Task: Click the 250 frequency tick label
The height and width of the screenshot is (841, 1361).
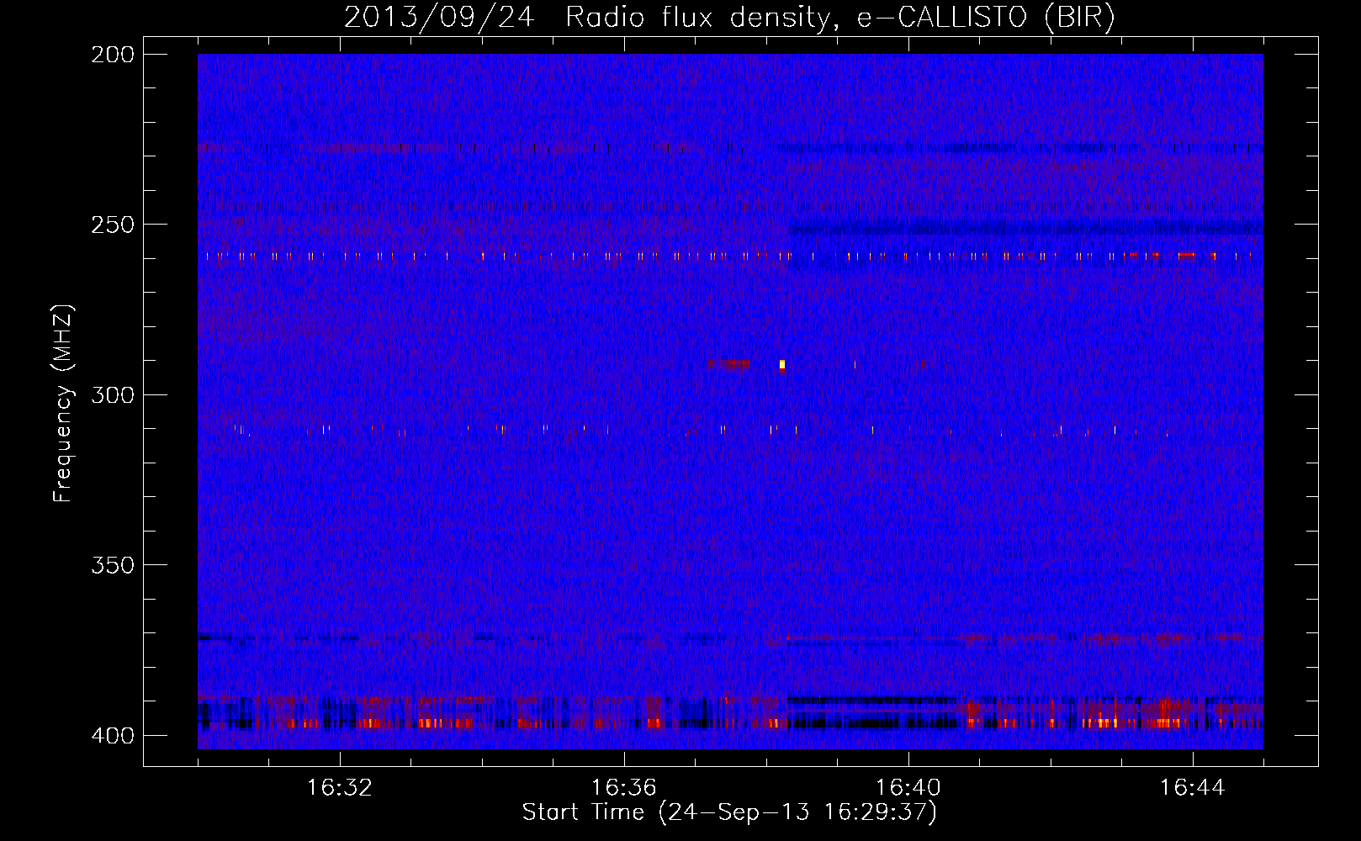Action: 113,225
